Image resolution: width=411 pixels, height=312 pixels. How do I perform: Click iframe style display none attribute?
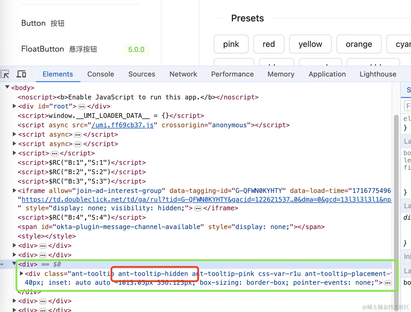coord(107,208)
